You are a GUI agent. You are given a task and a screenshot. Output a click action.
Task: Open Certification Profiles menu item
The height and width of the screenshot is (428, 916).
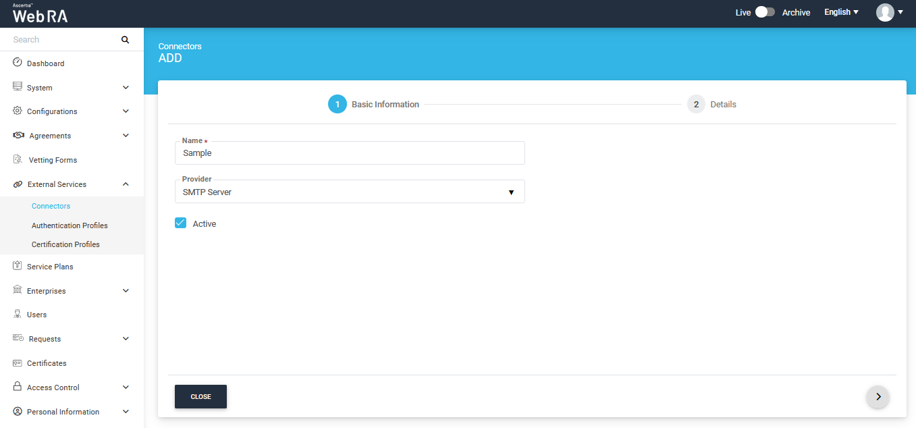pyautogui.click(x=65, y=244)
